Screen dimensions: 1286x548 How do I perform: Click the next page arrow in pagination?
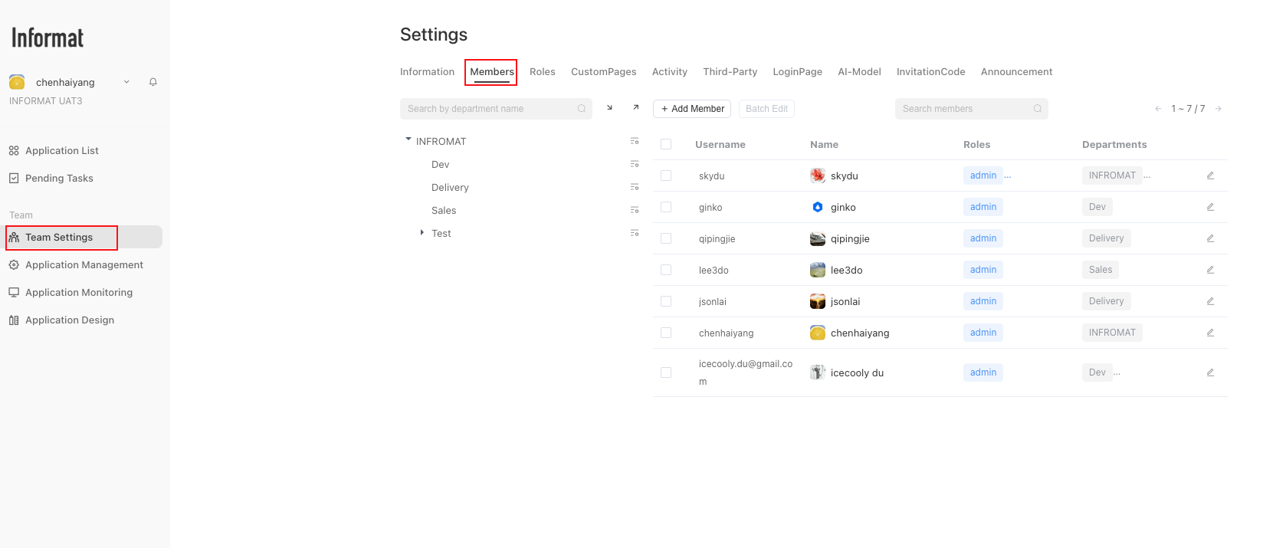tap(1218, 109)
